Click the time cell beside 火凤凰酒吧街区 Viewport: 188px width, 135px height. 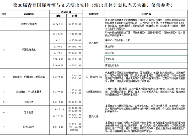click(75, 91)
